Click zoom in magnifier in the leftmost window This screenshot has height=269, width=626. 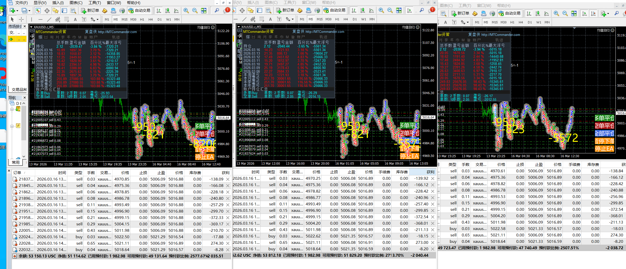click(x=186, y=11)
